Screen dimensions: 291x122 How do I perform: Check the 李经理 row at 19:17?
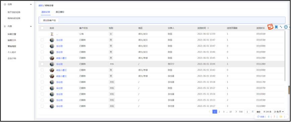pos(42,106)
